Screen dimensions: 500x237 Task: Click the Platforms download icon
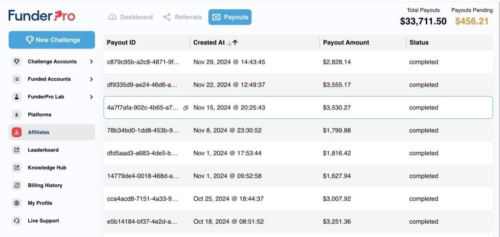(x=17, y=114)
